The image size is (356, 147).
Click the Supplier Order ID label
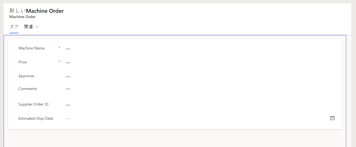click(x=33, y=104)
